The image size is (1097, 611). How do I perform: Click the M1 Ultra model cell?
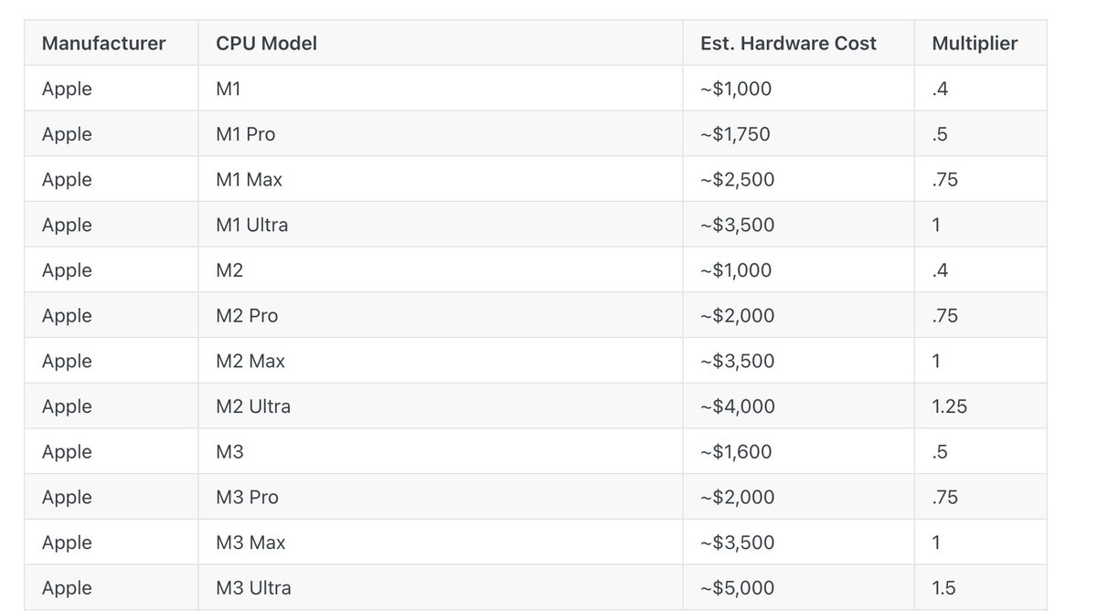coord(251,225)
